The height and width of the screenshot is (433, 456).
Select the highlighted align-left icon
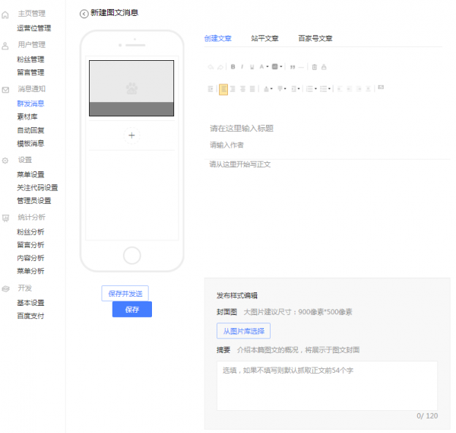tap(223, 89)
